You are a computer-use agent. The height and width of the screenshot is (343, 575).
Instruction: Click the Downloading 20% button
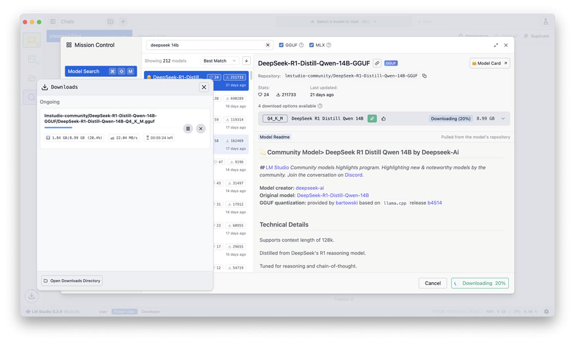480,283
